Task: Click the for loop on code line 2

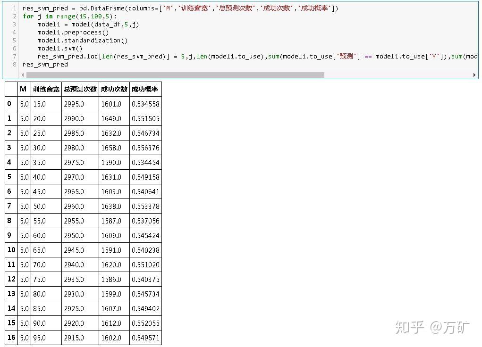Action: coord(69,17)
